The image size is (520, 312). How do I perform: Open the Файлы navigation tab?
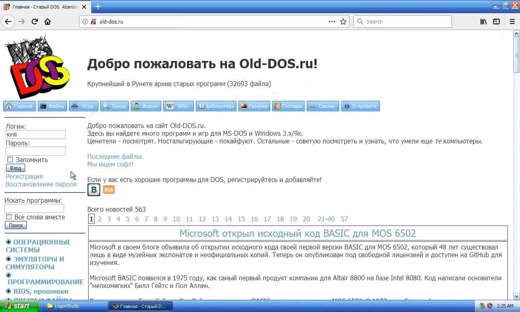tap(52, 106)
